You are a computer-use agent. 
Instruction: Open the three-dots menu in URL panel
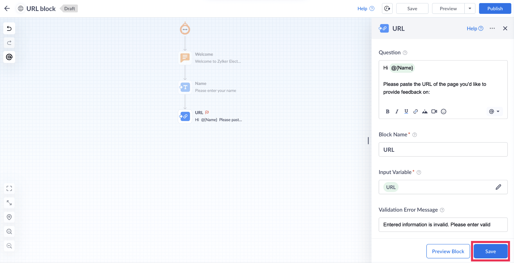tap(492, 28)
